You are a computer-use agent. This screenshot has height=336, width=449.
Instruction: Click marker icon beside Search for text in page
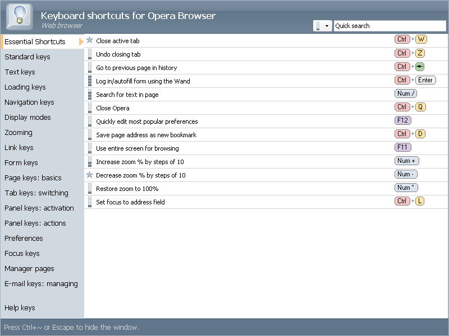click(x=90, y=94)
